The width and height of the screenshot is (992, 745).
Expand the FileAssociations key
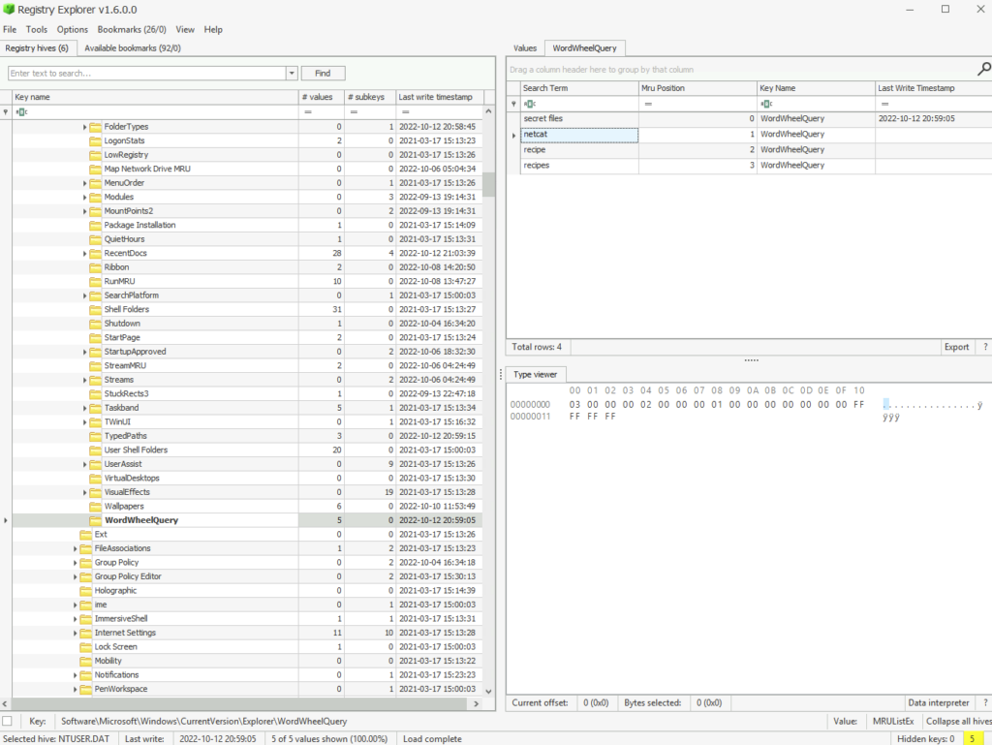point(76,549)
